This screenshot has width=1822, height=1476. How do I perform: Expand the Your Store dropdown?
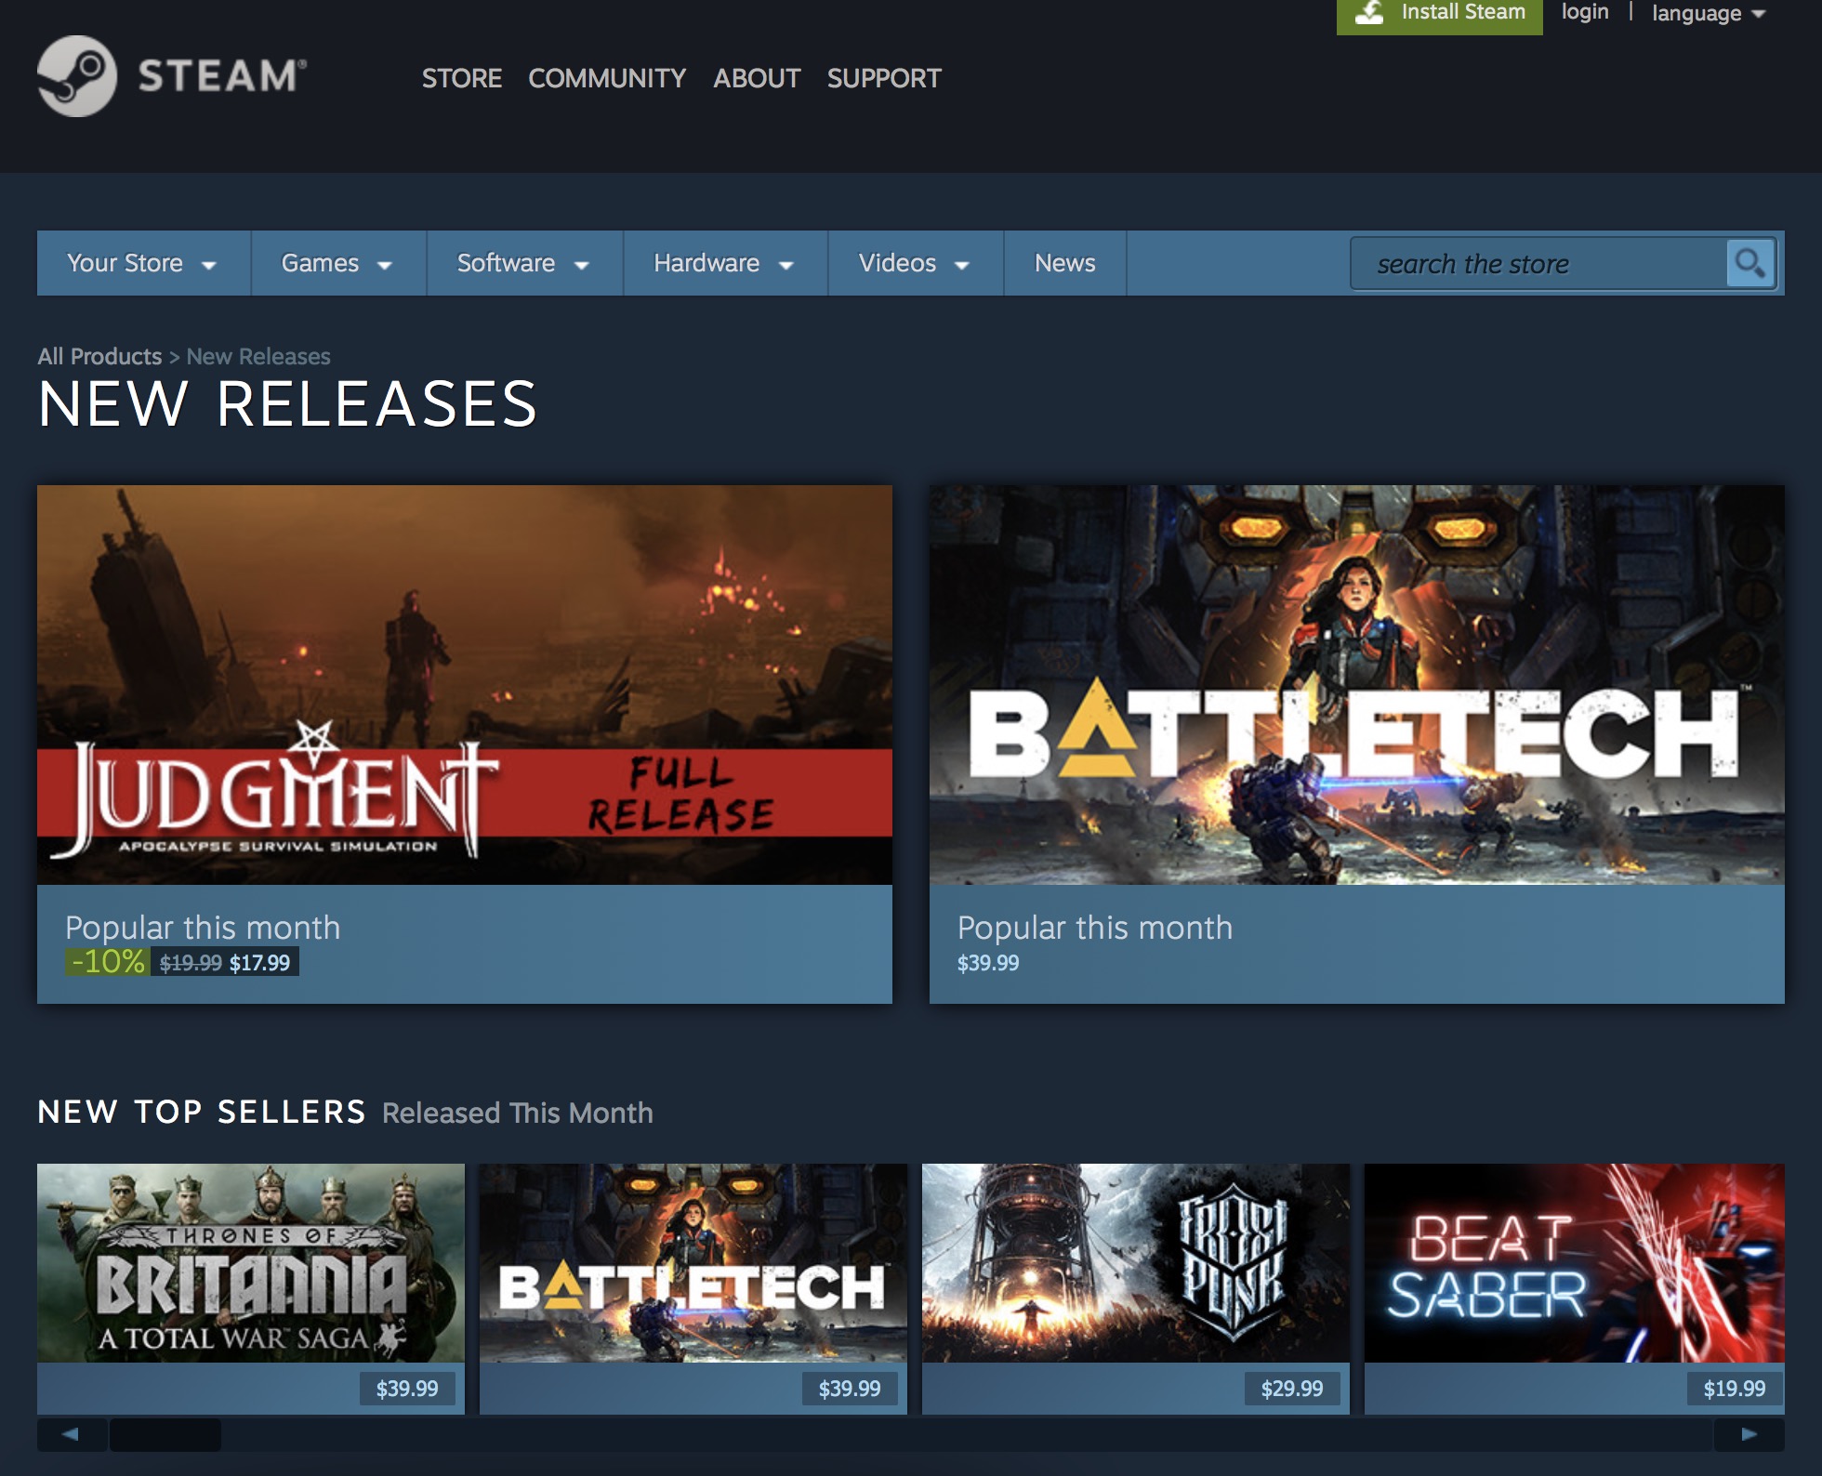tap(144, 263)
